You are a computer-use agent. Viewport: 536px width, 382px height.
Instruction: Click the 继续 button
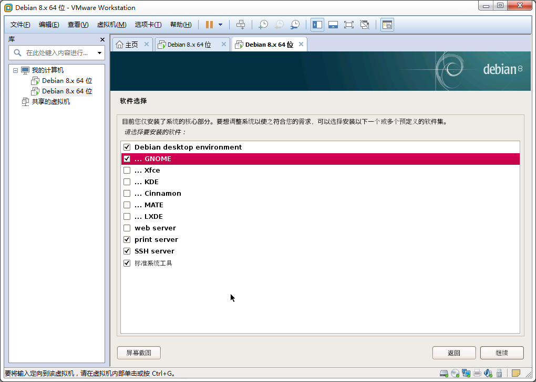tap(502, 353)
